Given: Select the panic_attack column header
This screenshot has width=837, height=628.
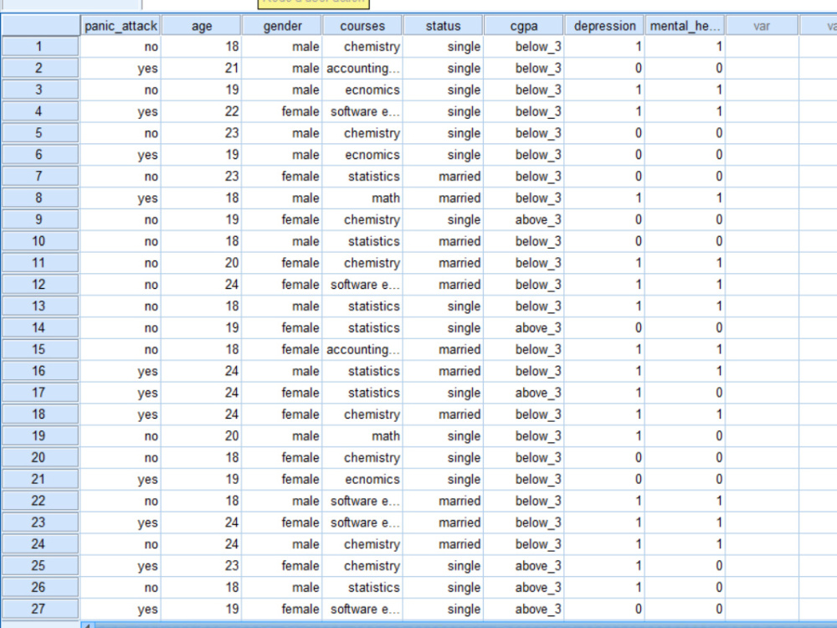Looking at the screenshot, I should click(x=121, y=26).
